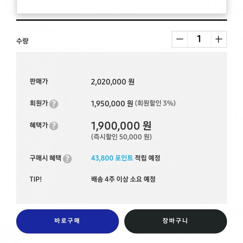Click the 판매가 label
The height and width of the screenshot is (243, 243).
[x=39, y=81]
